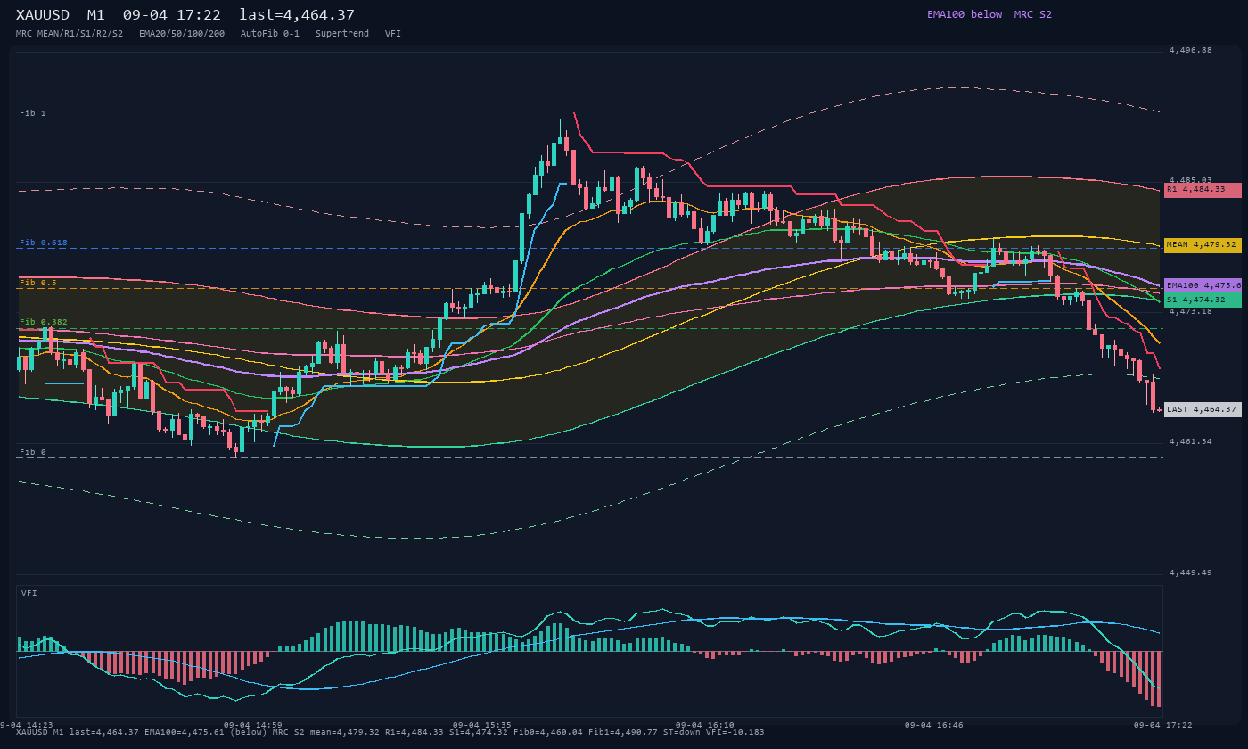
Task: Click the 4,461.34 price axis value
Action: pyautogui.click(x=1191, y=441)
